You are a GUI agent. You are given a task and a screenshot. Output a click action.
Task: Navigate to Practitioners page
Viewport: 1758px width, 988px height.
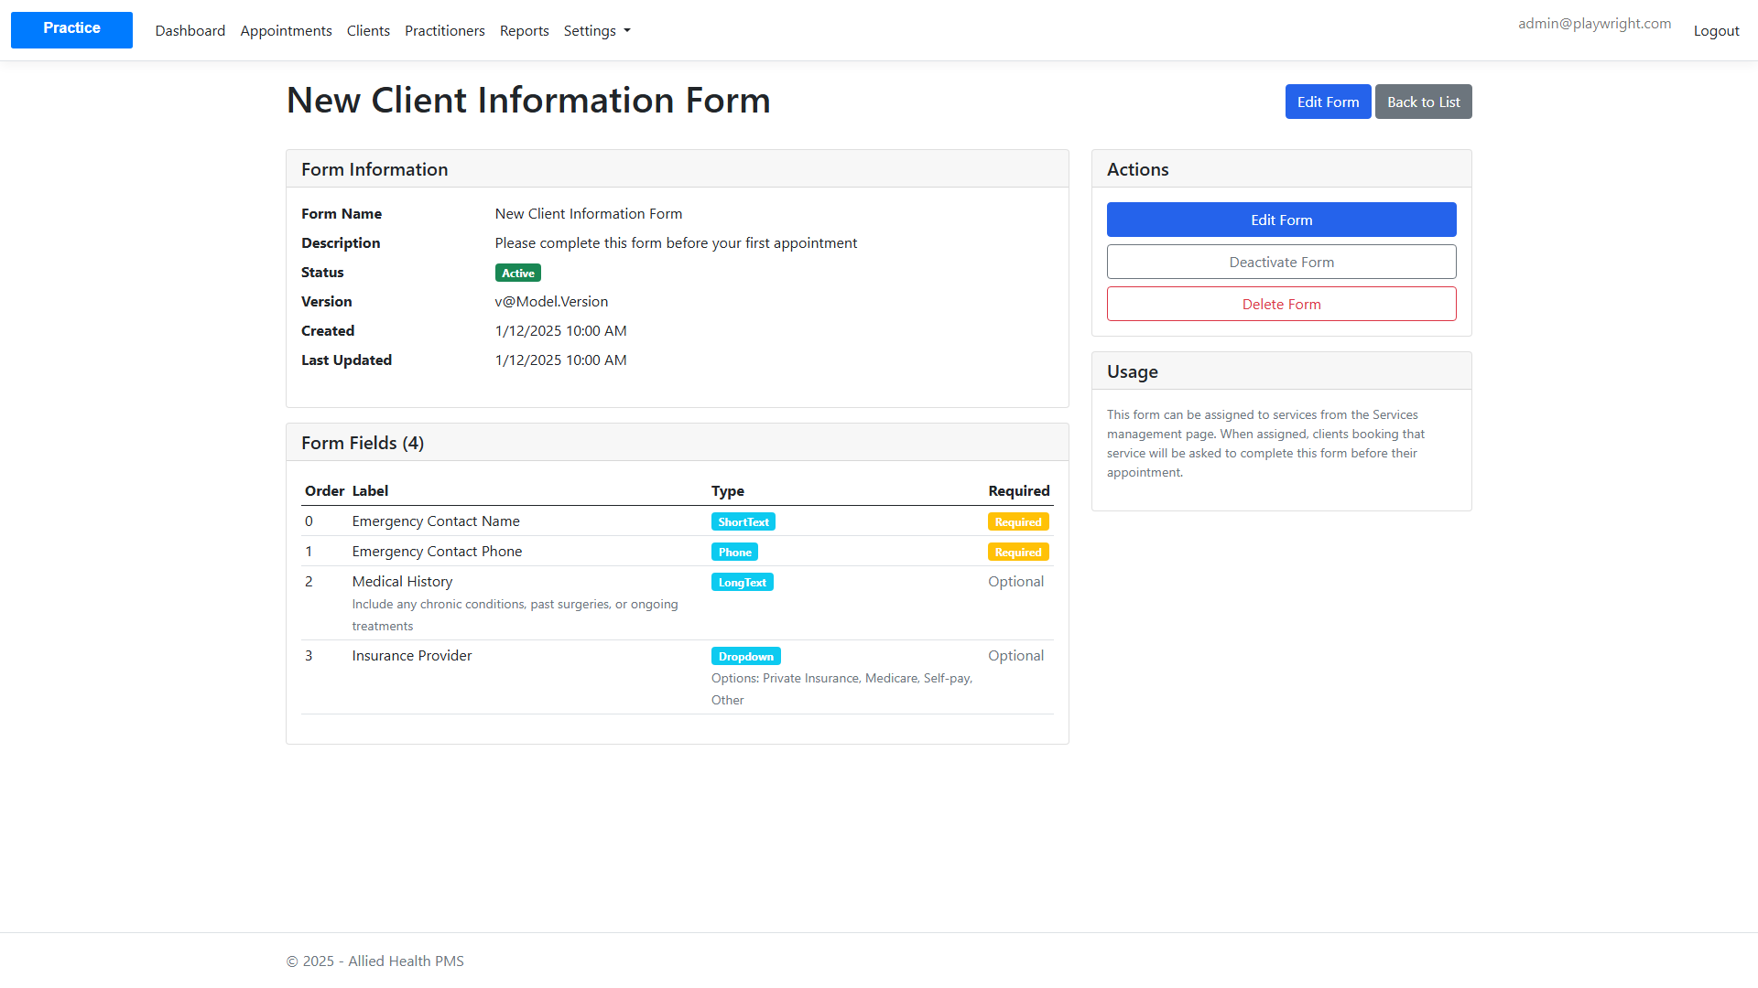445,30
